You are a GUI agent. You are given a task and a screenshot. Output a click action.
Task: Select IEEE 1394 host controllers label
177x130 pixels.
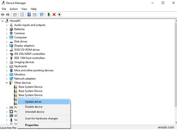pyautogui.click(x=30, y=58)
